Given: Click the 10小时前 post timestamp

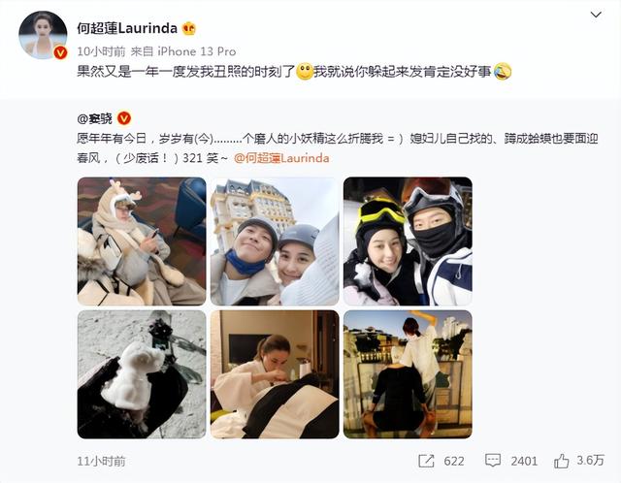Looking at the screenshot, I should pyautogui.click(x=101, y=51).
